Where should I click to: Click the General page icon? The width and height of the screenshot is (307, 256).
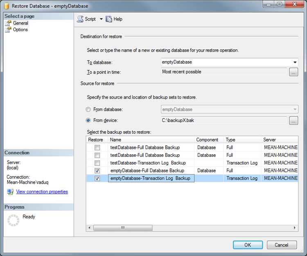pos(8,23)
